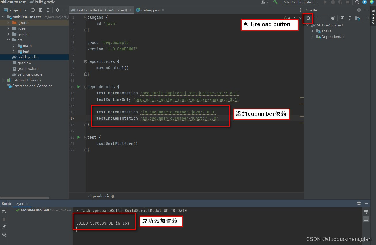Collapse all in Gradle tool window
The height and width of the screenshot is (245, 376).
point(350,18)
